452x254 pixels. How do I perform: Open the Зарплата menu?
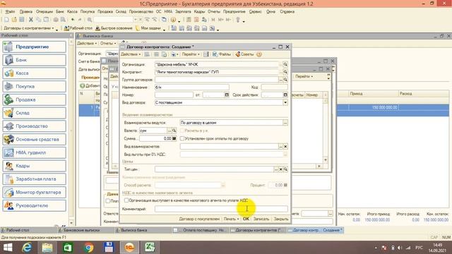tap(183, 11)
